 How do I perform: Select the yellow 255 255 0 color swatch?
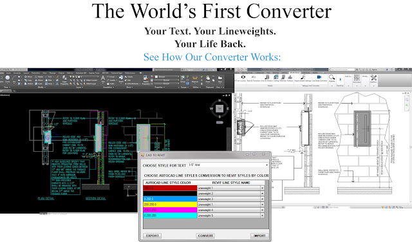(170, 205)
